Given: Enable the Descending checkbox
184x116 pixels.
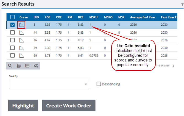Looking at the screenshot, I should coord(99,84).
